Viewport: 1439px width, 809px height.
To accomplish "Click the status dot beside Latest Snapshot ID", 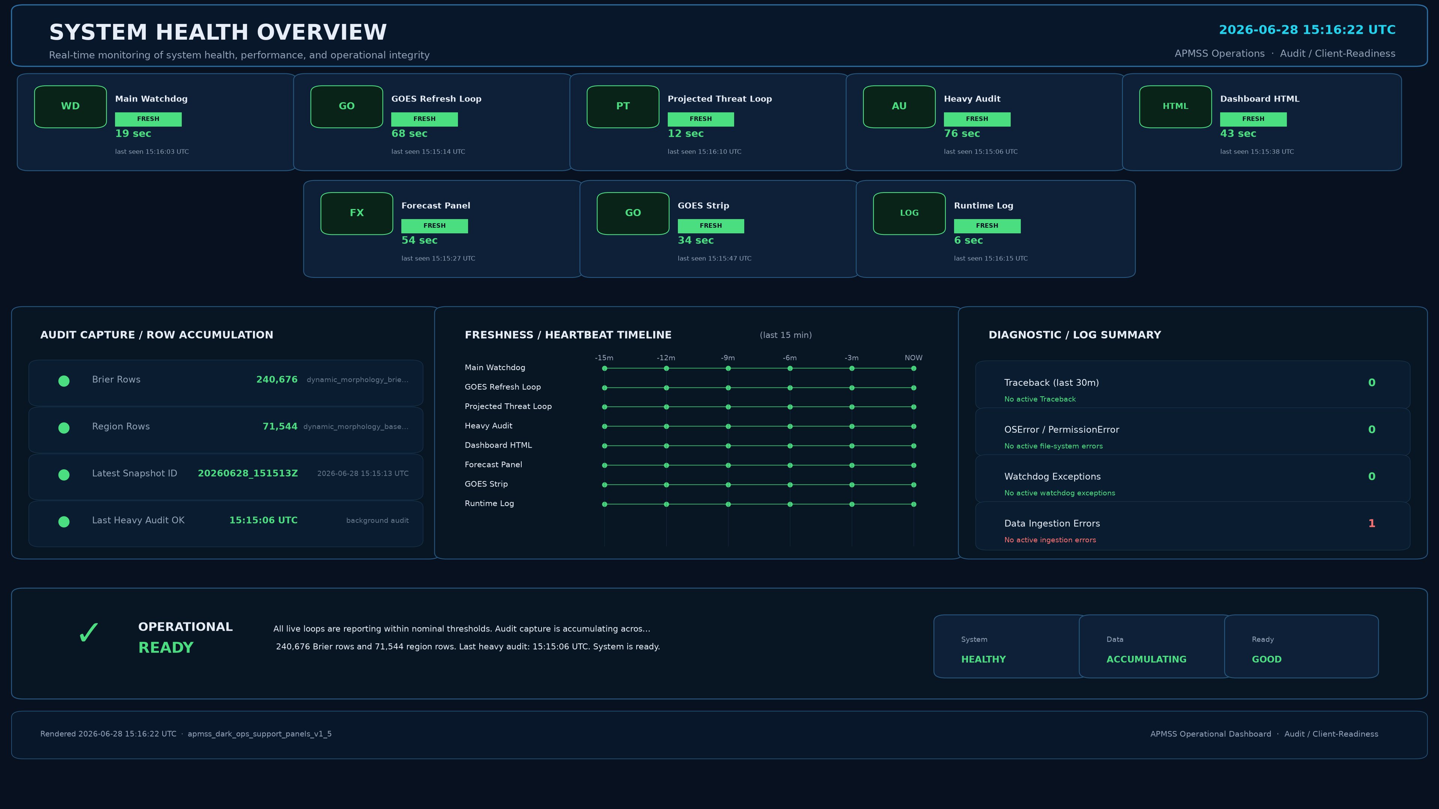I will (x=64, y=475).
